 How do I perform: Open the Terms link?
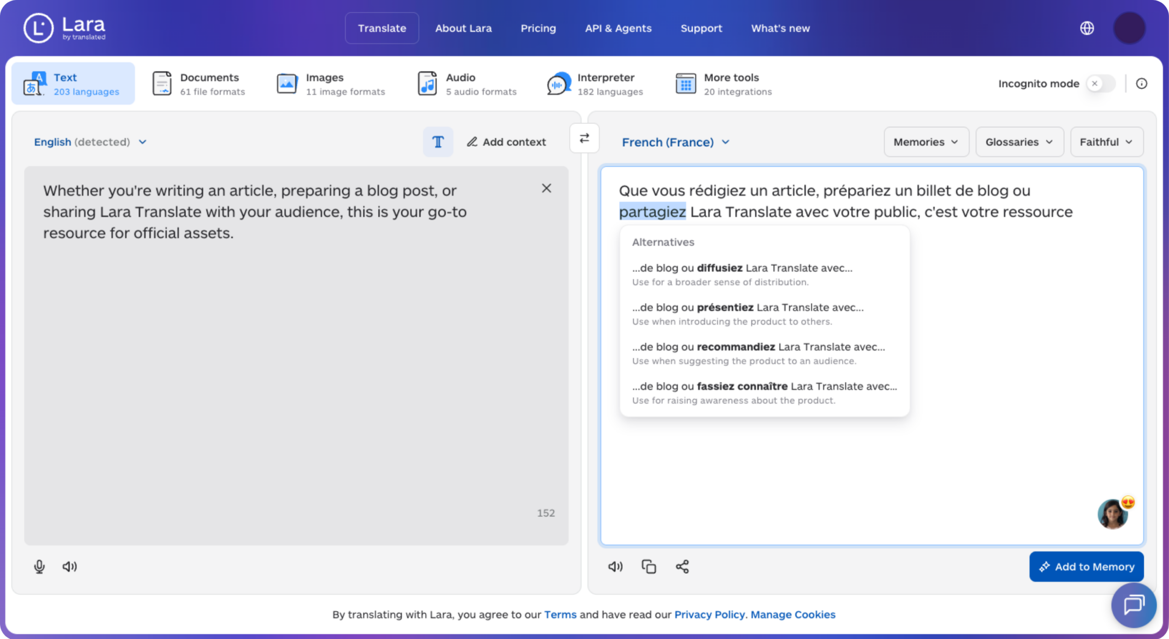(560, 614)
